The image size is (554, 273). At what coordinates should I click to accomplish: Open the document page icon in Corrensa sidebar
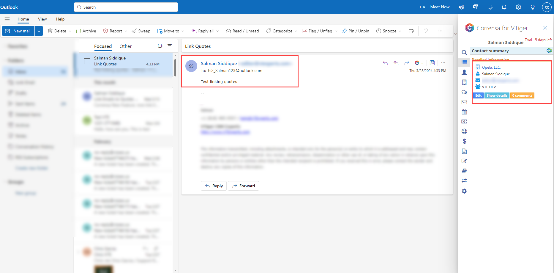click(464, 151)
